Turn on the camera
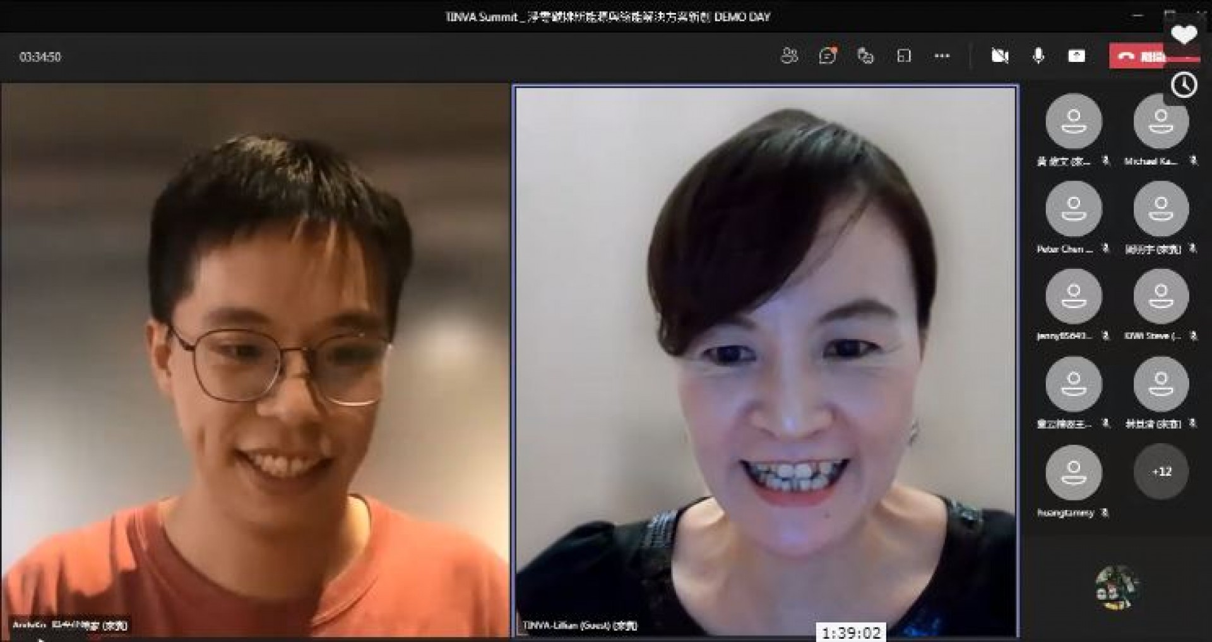1212x642 pixels. pyautogui.click(x=1000, y=56)
